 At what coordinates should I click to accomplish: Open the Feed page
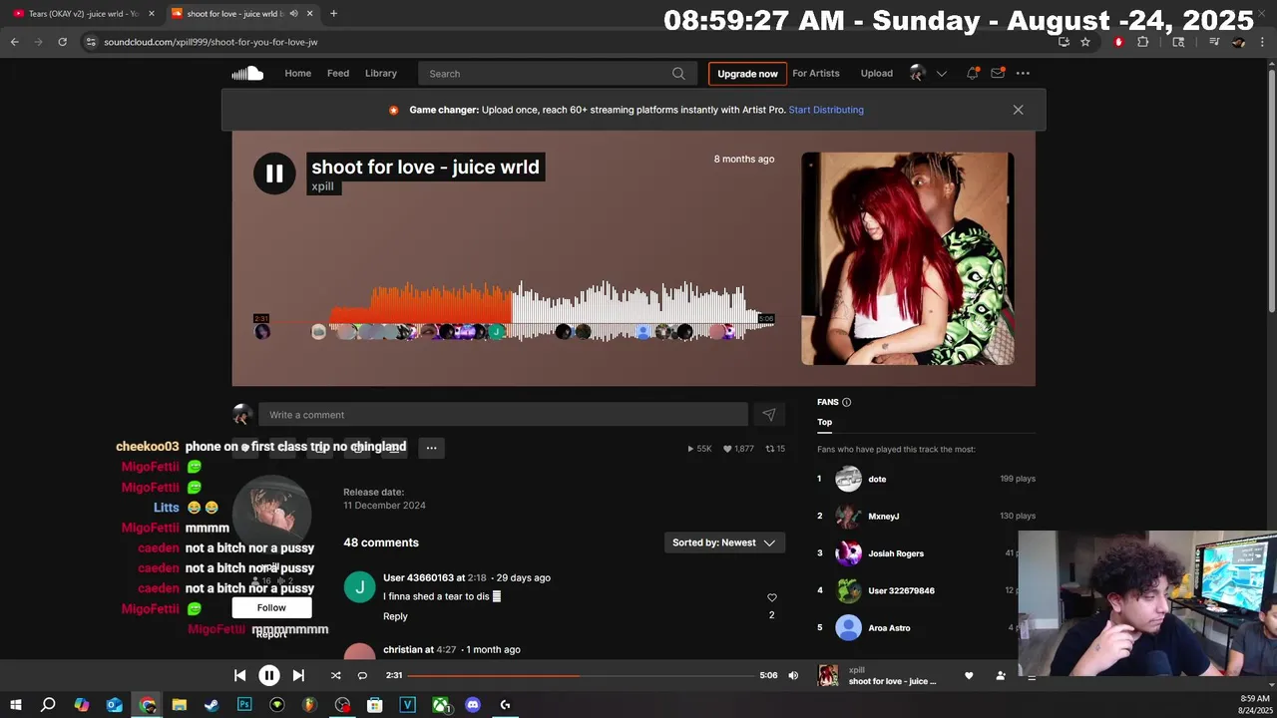[x=338, y=73]
